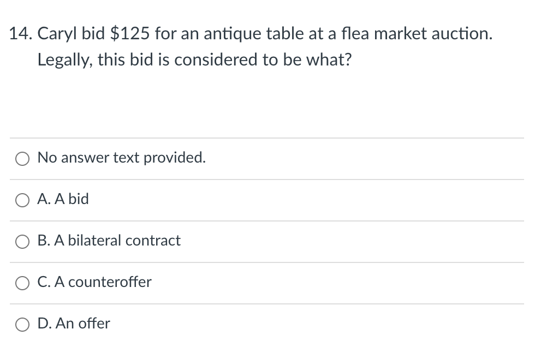Select the "No answer text provided" radio button

tap(23, 159)
